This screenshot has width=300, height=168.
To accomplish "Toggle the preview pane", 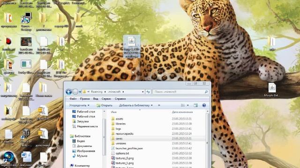I will (x=195, y=105).
